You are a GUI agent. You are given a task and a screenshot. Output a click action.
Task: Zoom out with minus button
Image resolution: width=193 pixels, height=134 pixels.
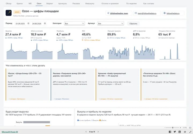click(165, 128)
